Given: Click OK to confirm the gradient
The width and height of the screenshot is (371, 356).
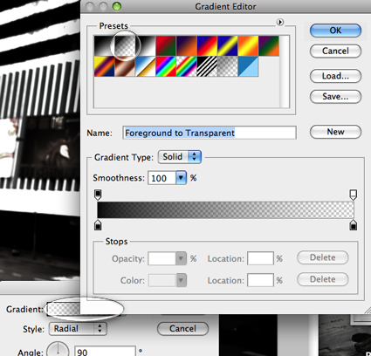Looking at the screenshot, I should point(335,31).
